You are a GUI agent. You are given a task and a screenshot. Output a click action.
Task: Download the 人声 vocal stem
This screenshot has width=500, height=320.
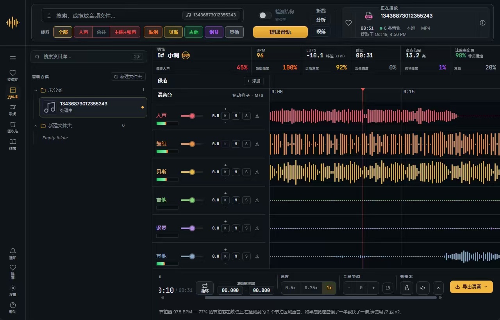[257, 116]
